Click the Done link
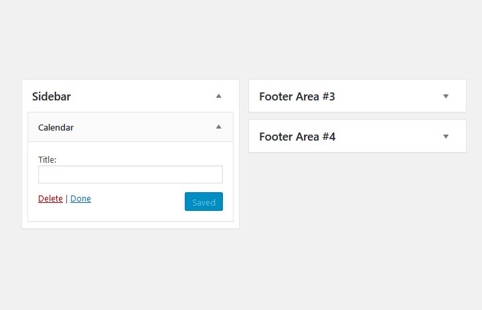The image size is (482, 310). coord(80,199)
